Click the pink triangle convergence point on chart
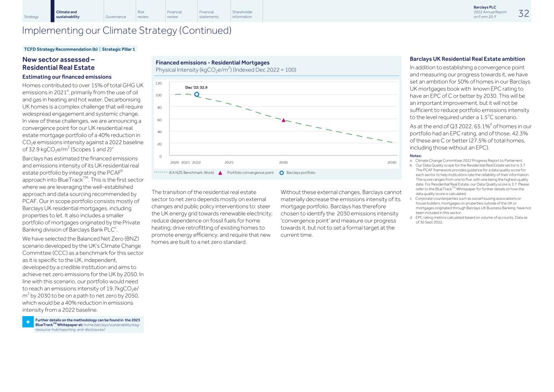This screenshot has height=392, width=554. pyautogui.click(x=283, y=120)
